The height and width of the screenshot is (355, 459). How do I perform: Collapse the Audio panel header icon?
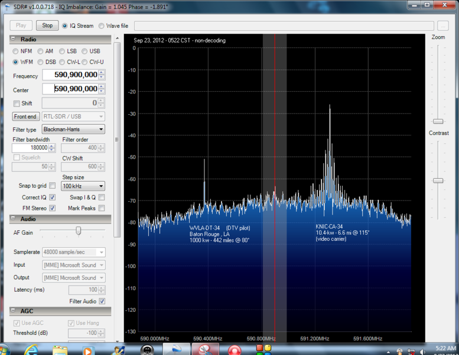tap(13, 218)
